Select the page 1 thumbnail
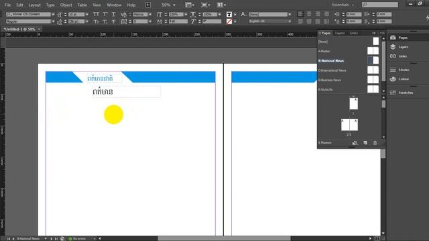Viewport: 429px width, 241px height. tap(353, 104)
